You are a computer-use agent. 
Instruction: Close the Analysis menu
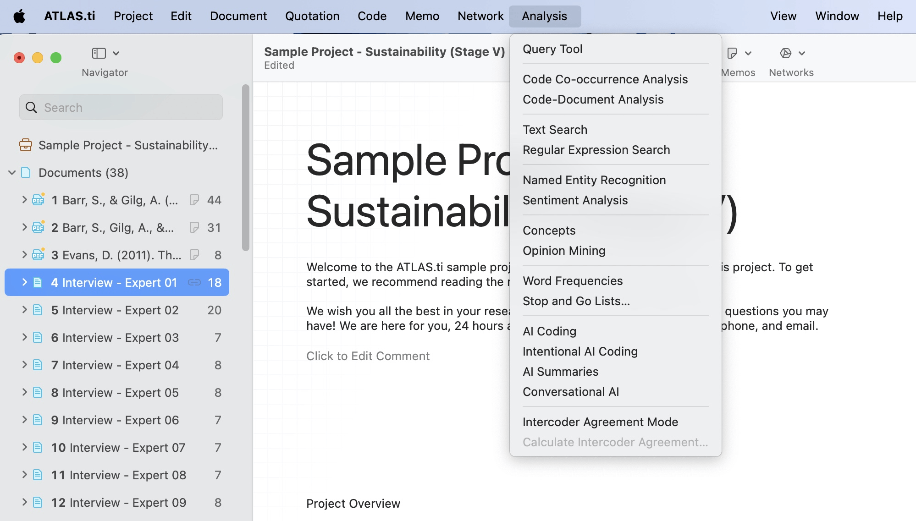pos(545,16)
